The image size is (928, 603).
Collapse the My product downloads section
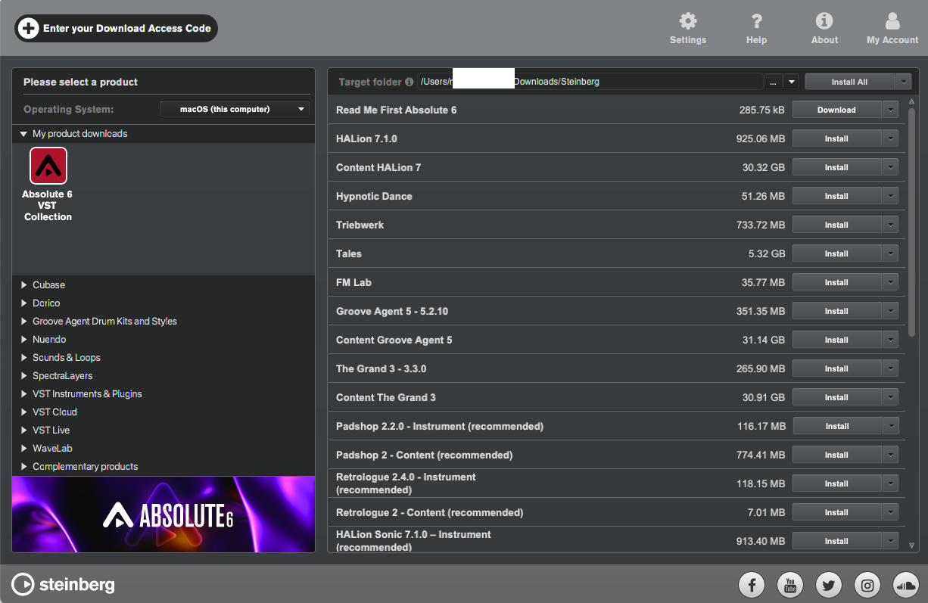(24, 134)
